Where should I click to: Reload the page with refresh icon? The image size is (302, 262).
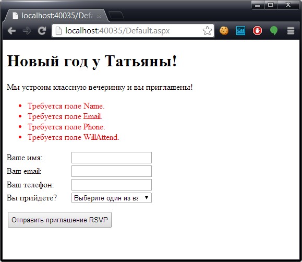click(x=42, y=31)
